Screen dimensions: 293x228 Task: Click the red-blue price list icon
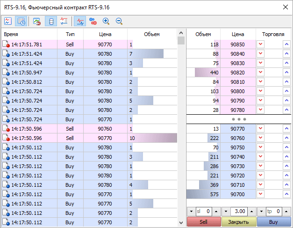(x=64, y=21)
